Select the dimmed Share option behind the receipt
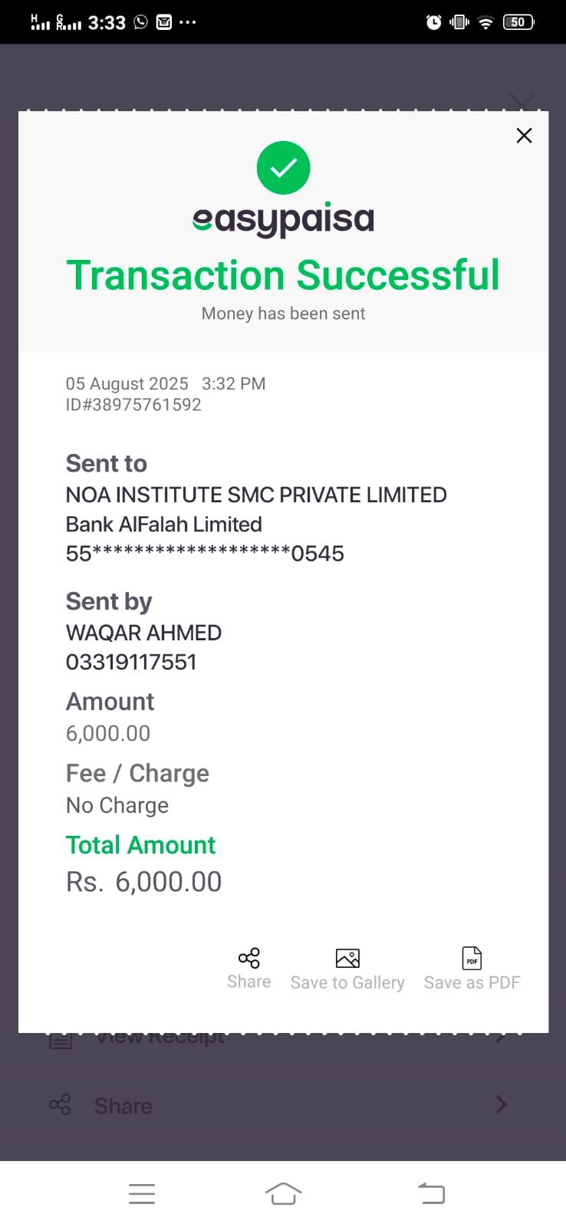This screenshot has width=566, height=1227. [x=123, y=1106]
